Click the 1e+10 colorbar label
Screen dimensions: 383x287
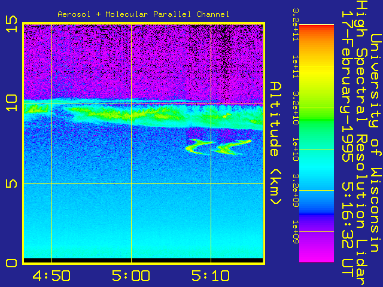click(295, 149)
